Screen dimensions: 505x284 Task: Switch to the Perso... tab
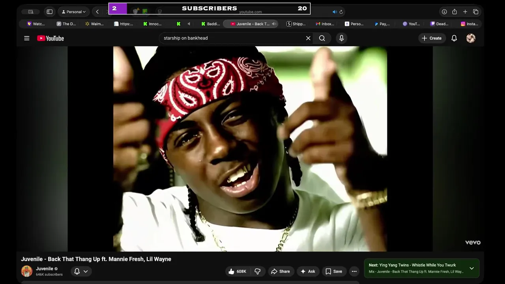[x=354, y=24]
